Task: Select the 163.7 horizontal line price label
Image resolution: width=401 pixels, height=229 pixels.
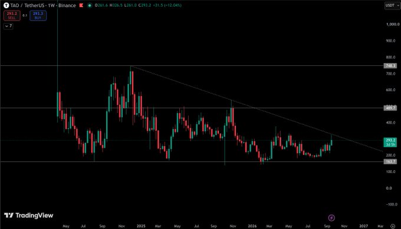Action: point(390,162)
